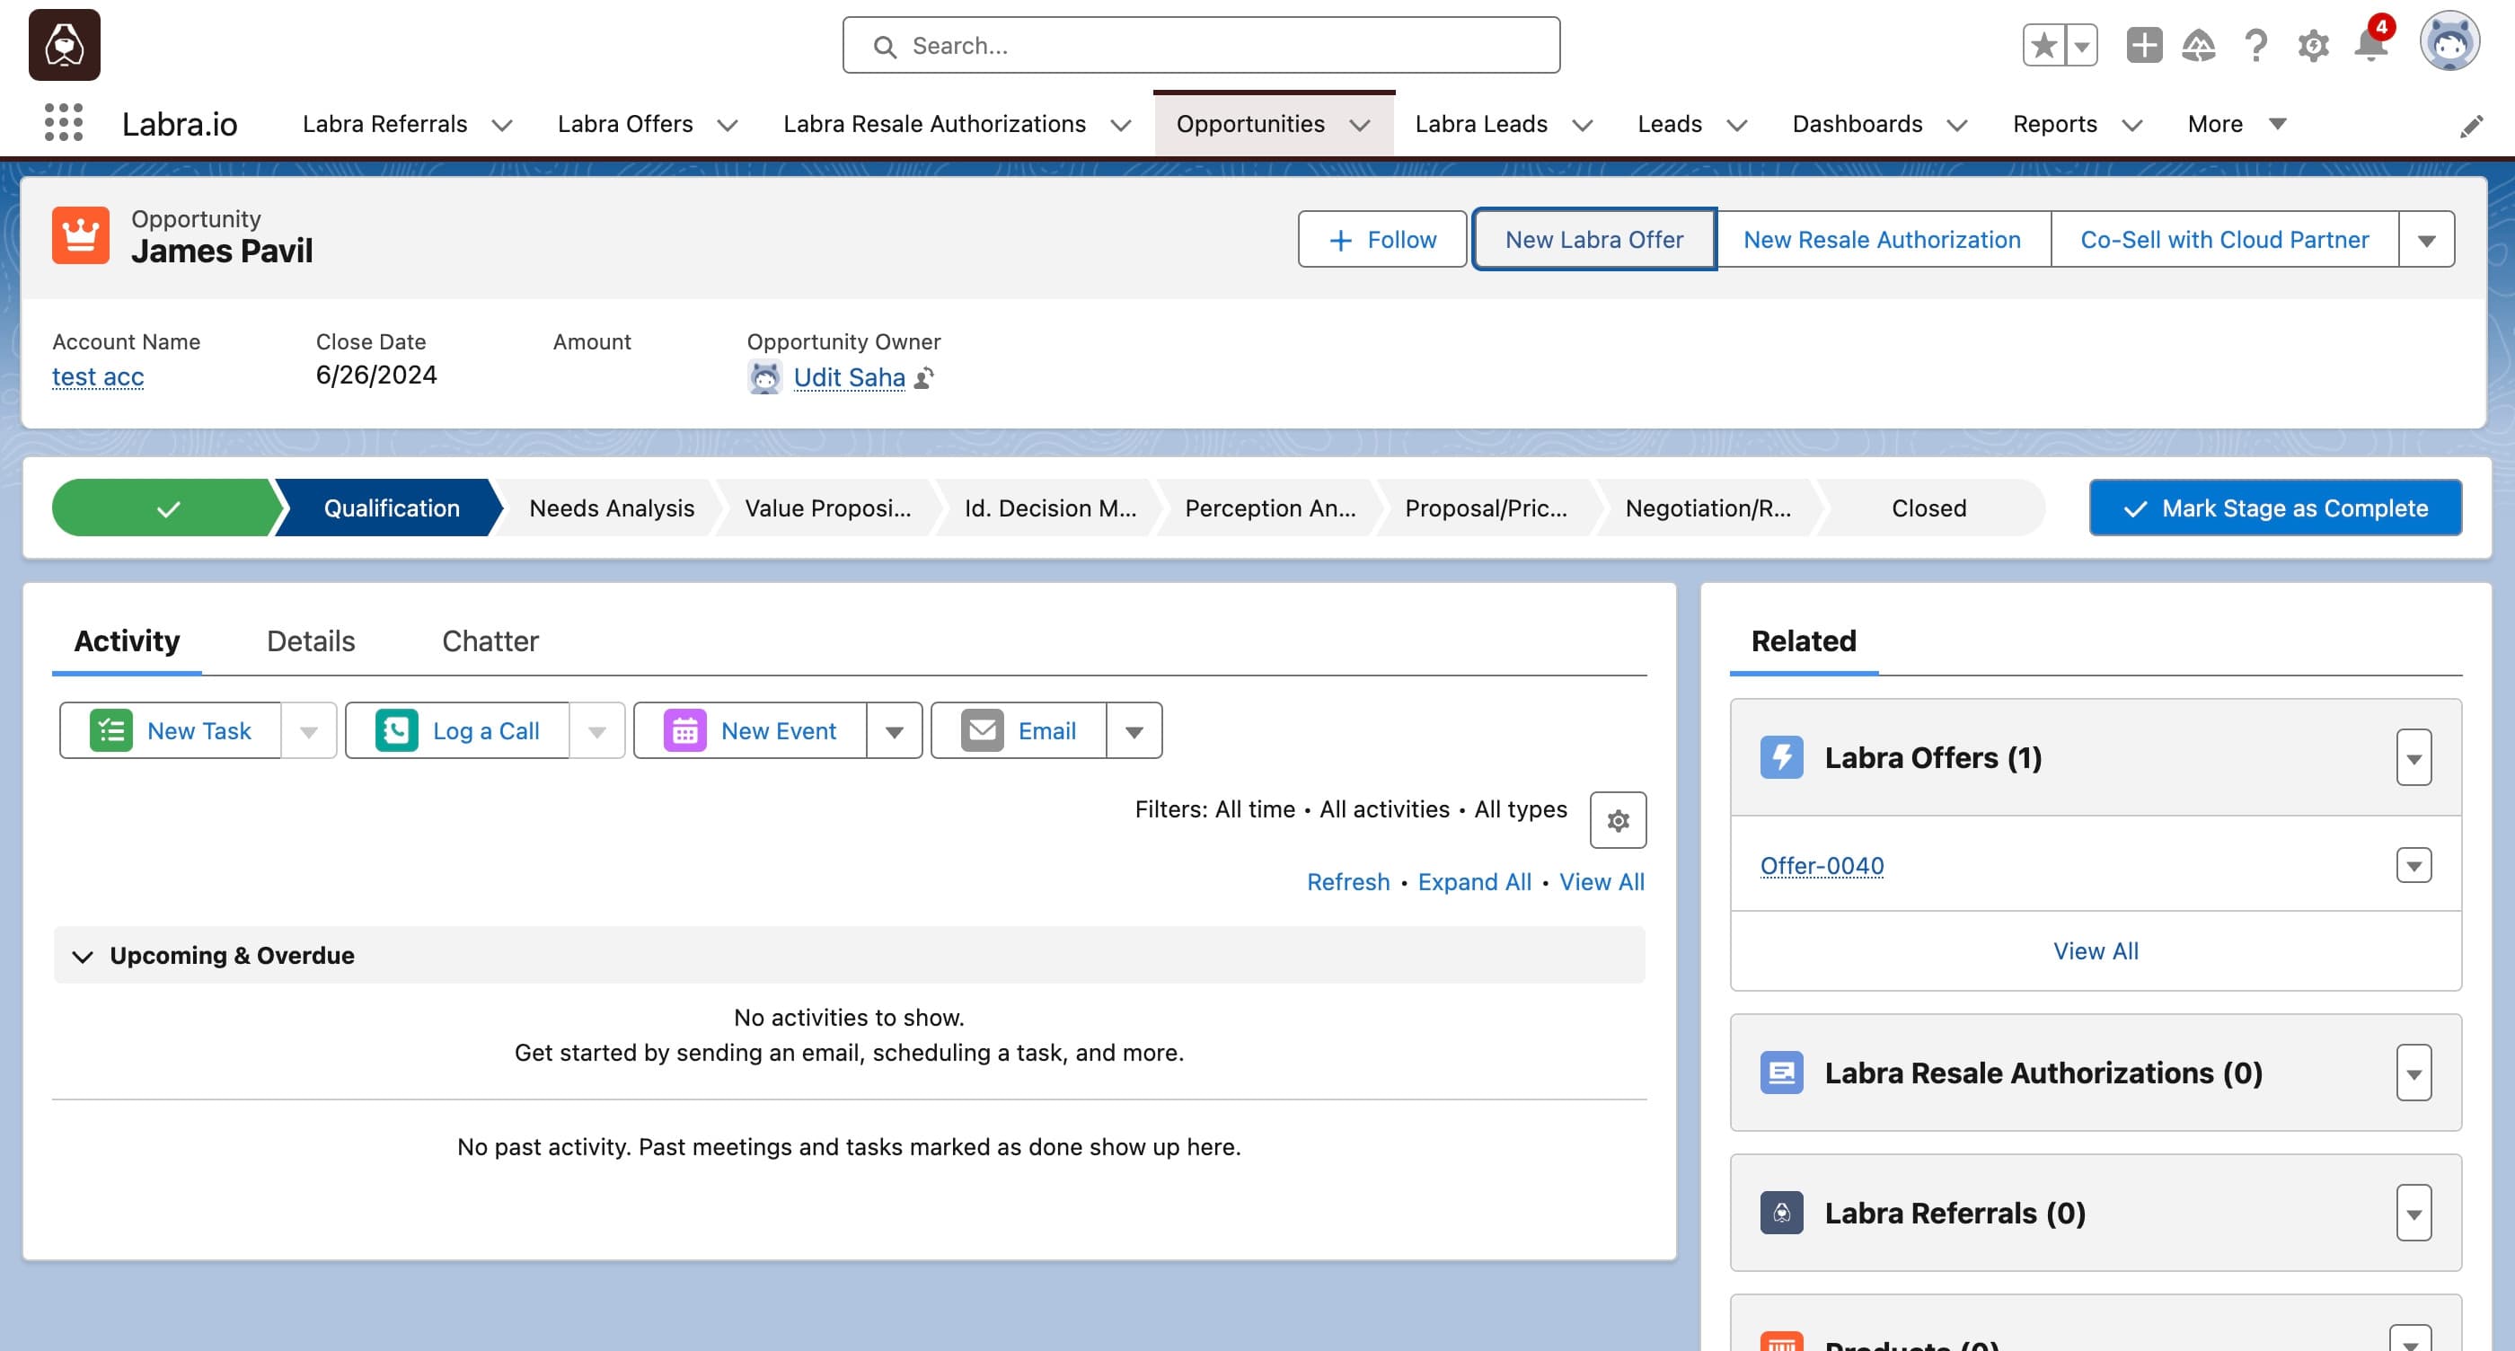The image size is (2515, 1351).
Task: Select the Qualification stage in path
Action: click(391, 508)
